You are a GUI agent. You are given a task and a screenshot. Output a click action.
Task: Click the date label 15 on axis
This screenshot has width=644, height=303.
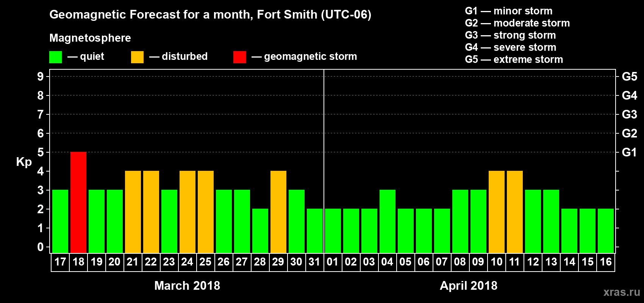(x=588, y=262)
